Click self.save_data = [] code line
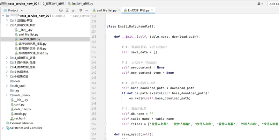Viewport: 279px width, 140px height. [139, 52]
